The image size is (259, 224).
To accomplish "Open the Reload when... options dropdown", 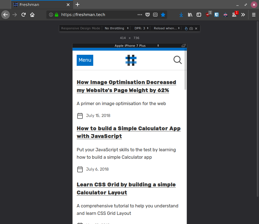I will 167,28.
